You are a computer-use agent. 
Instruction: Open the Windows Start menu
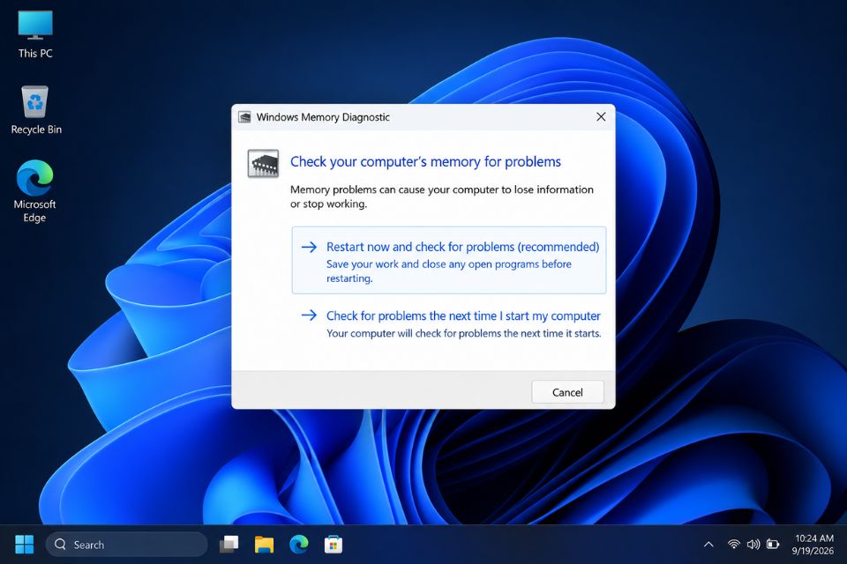[x=25, y=544]
